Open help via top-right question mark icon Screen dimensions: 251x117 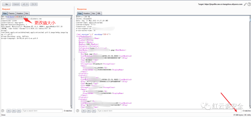coord(249,4)
